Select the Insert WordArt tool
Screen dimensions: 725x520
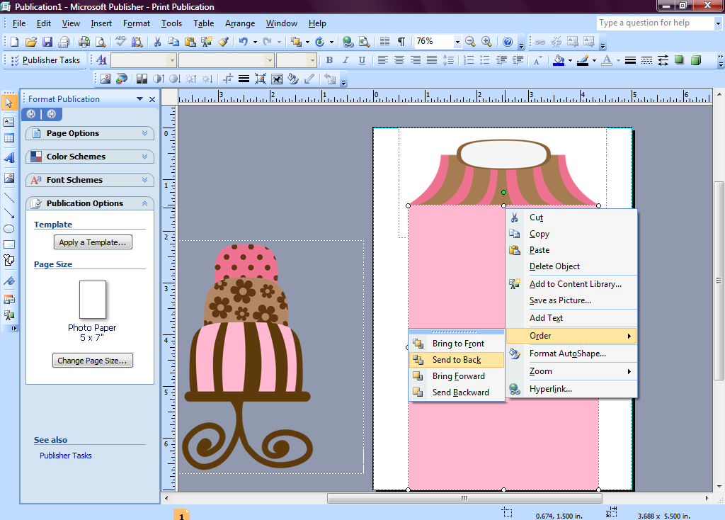tap(9, 159)
